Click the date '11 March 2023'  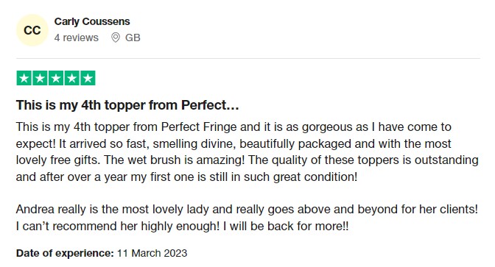(152, 253)
